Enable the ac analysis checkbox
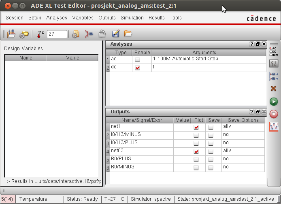281x204 pixels. click(137, 59)
